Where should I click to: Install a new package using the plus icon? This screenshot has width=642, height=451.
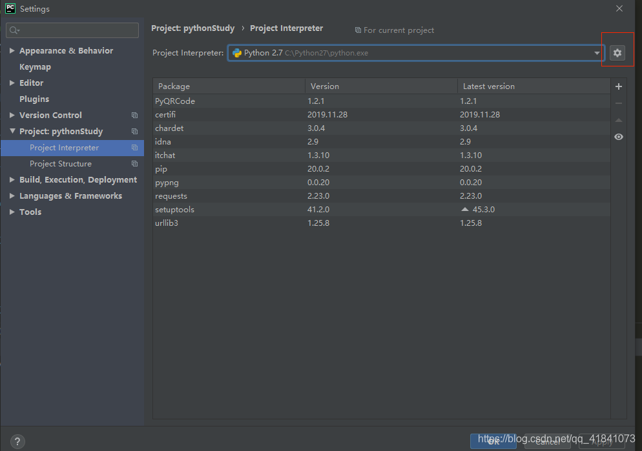tap(618, 86)
